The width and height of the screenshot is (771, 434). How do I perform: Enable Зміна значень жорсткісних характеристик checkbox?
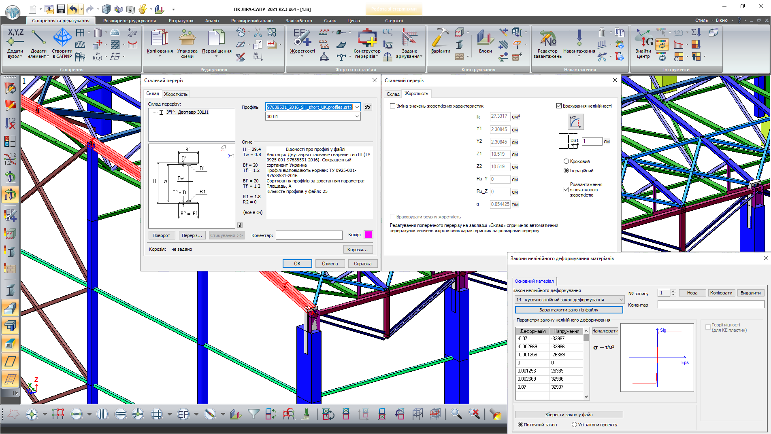click(x=392, y=106)
